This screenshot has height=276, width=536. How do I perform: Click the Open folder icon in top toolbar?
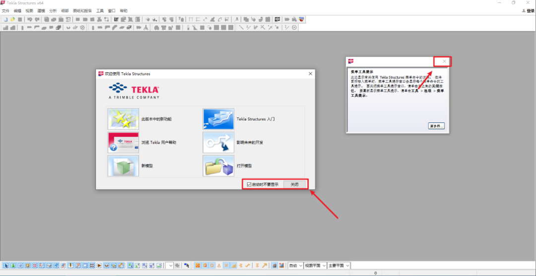tap(12, 19)
